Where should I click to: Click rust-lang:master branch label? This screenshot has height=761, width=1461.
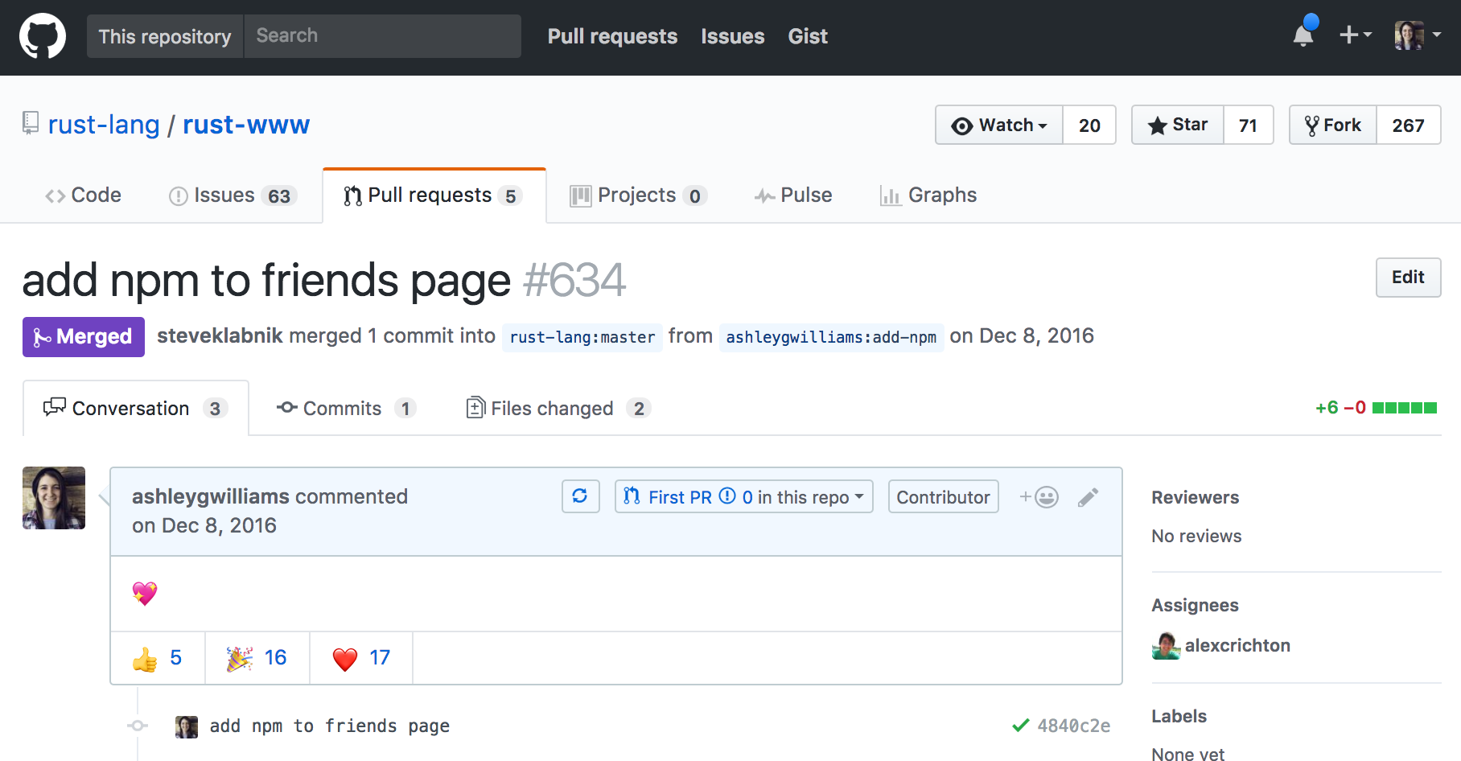pos(582,337)
